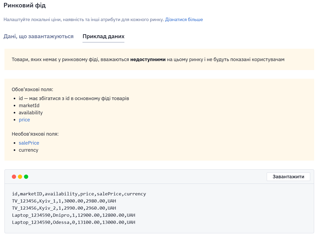Click the 'Laptop_1234590,Dnipro' data row

(x=74, y=215)
